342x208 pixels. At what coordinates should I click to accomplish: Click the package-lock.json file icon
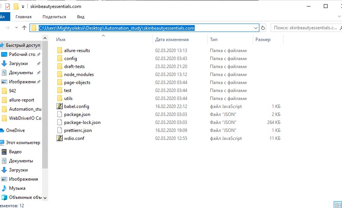pos(60,122)
